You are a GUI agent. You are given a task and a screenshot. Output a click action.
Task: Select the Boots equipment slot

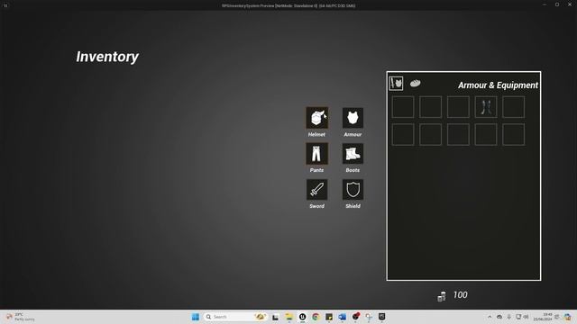[x=353, y=154]
